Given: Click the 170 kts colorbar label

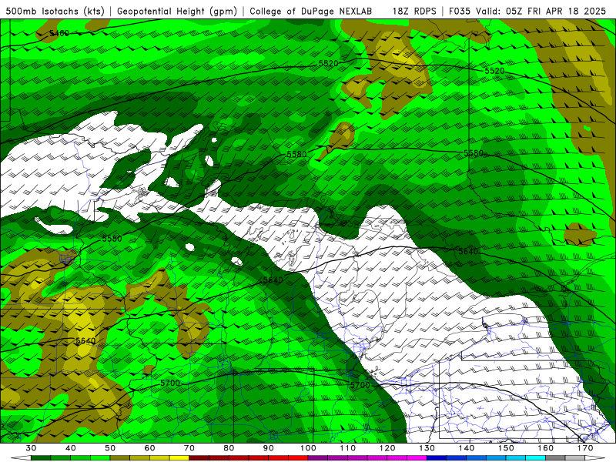Looking at the screenshot, I should pos(585,448).
